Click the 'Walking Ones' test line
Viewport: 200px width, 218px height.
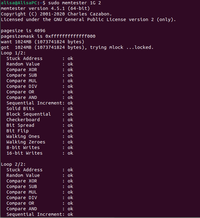pyautogui.click(x=40, y=136)
